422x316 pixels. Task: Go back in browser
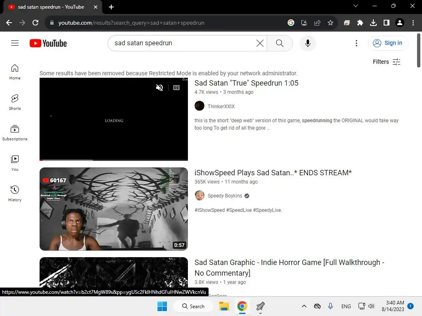[x=9, y=23]
